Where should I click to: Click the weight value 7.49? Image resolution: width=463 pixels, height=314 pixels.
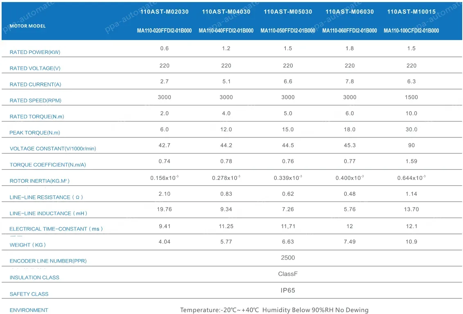(x=350, y=242)
